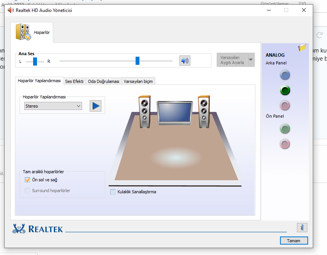Open the information button near Tamam
Viewport: 327px width, 255px height.
(302, 228)
